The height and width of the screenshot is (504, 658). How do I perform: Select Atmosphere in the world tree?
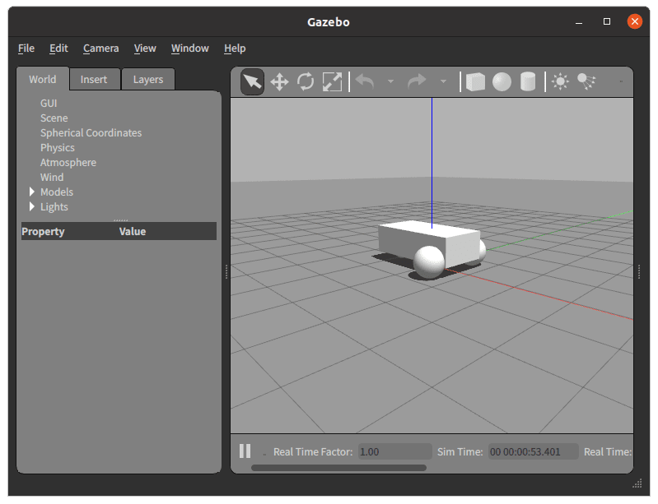(x=68, y=163)
